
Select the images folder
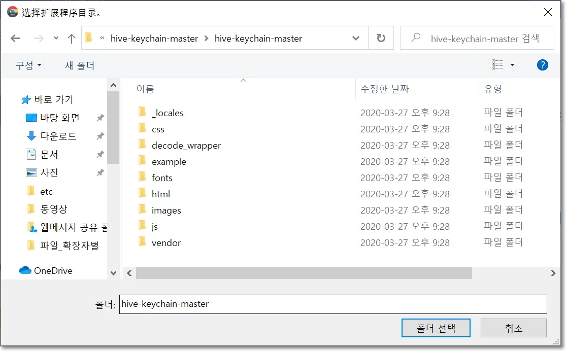point(166,210)
